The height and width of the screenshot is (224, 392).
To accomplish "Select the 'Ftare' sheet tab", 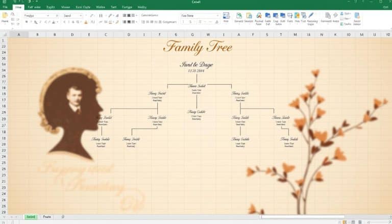I will (47, 217).
